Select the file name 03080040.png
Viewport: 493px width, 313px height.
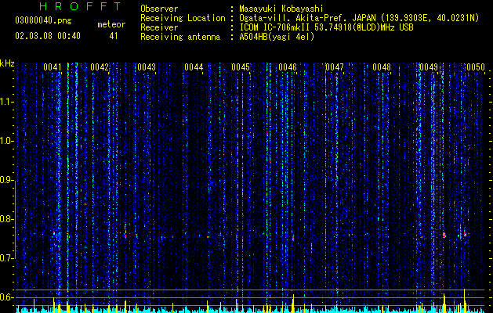pos(43,20)
